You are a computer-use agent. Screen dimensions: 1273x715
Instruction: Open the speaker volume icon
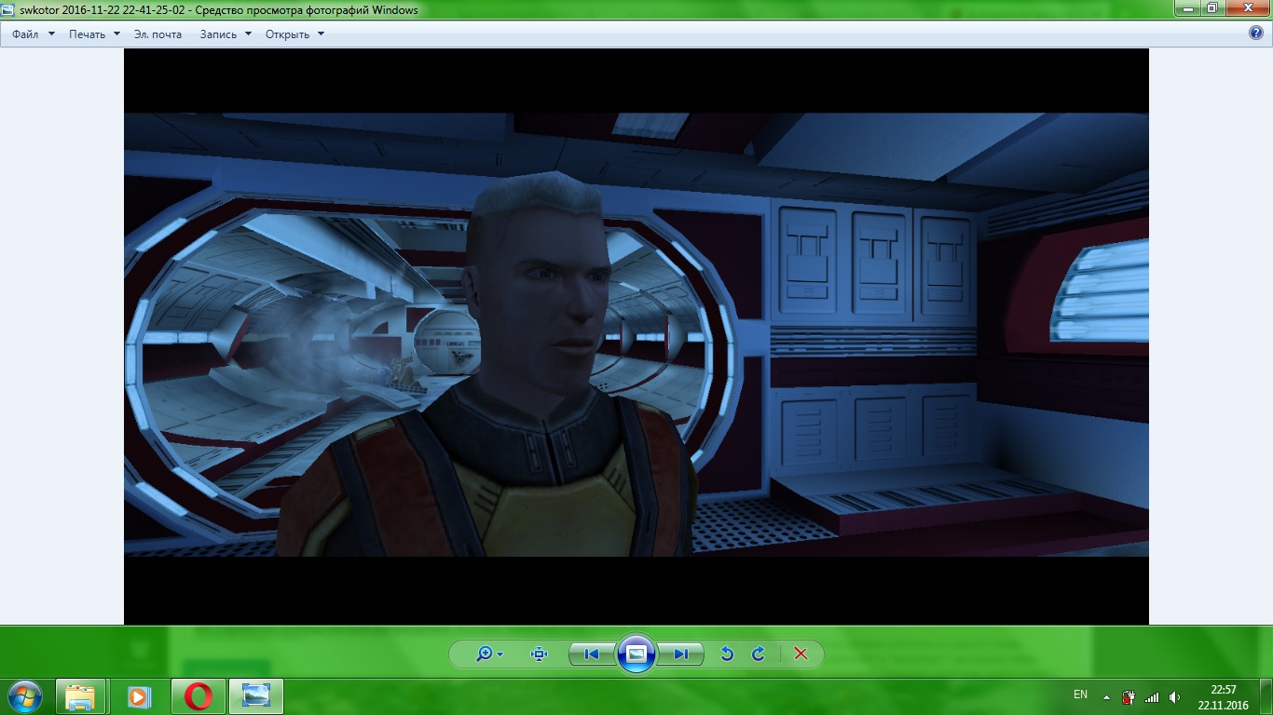point(1174,696)
